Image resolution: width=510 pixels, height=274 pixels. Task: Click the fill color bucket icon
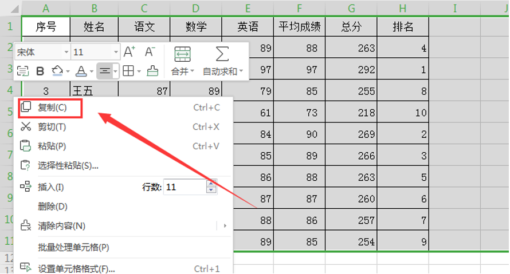click(x=57, y=71)
